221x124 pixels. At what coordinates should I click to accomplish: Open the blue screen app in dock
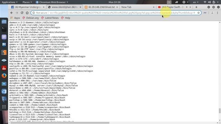4,84
